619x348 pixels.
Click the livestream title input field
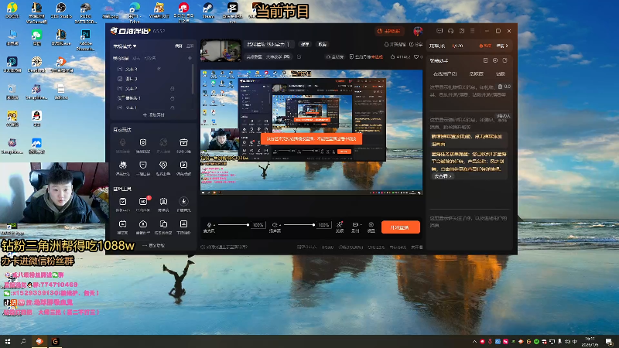pyautogui.click(x=269, y=44)
